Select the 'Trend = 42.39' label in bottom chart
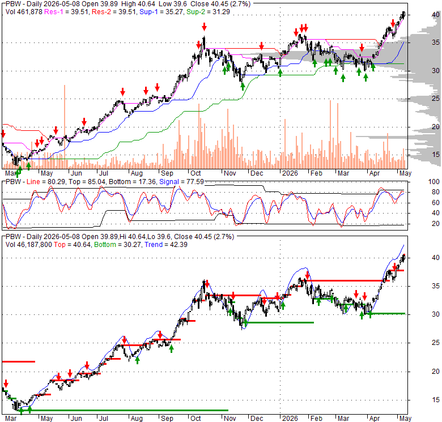 tap(166, 245)
